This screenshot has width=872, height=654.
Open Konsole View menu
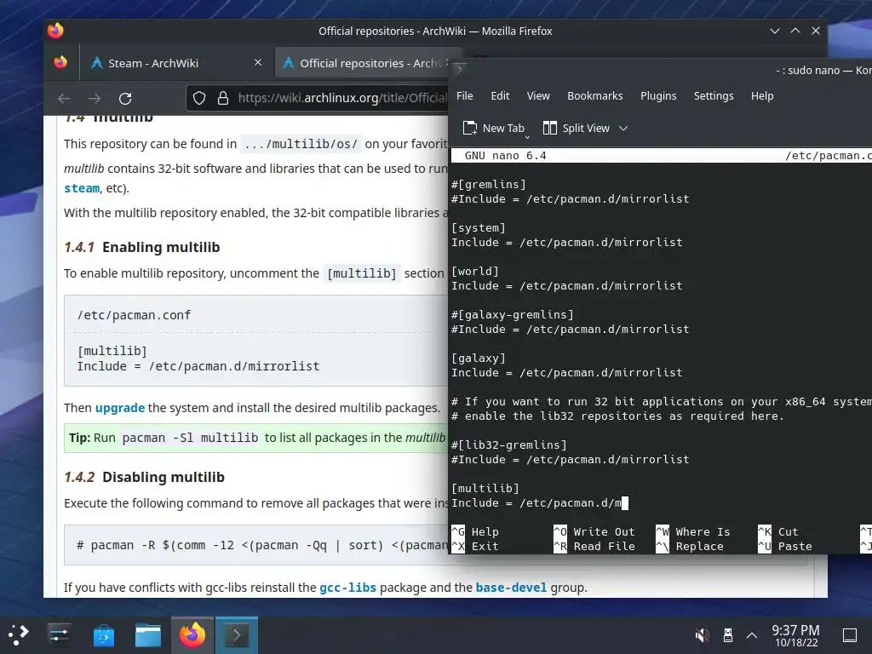pos(538,95)
